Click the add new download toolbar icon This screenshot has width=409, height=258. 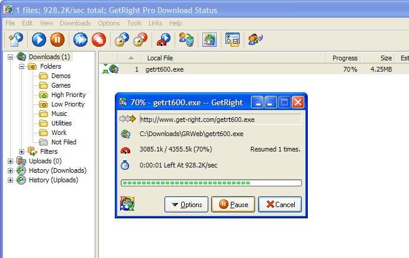click(x=15, y=40)
